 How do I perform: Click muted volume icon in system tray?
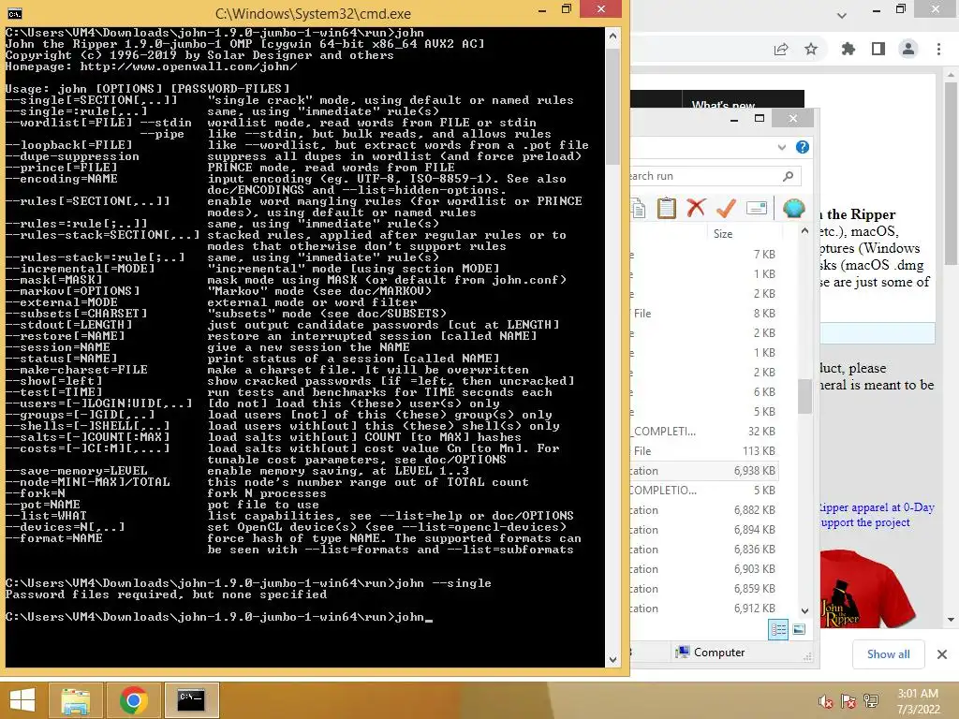click(x=825, y=701)
